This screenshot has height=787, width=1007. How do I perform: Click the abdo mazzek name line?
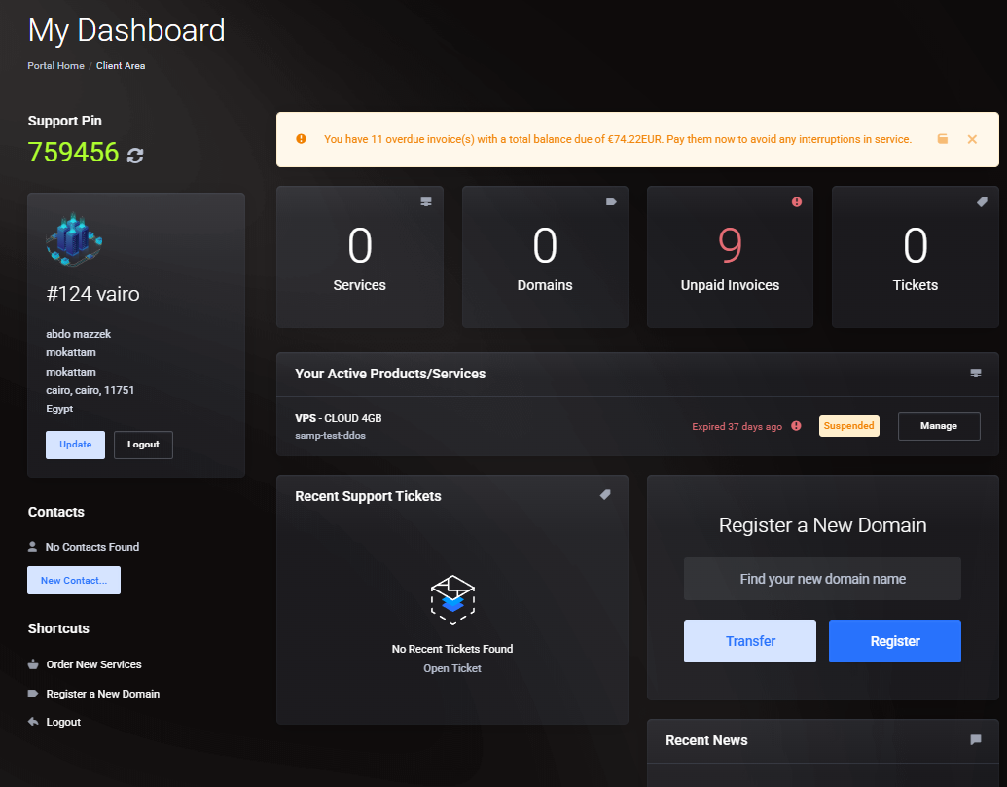click(x=79, y=334)
